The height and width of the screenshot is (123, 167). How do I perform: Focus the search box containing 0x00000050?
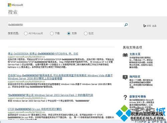(68, 25)
